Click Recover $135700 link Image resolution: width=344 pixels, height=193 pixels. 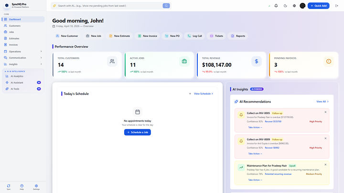pyautogui.click(x=273, y=122)
